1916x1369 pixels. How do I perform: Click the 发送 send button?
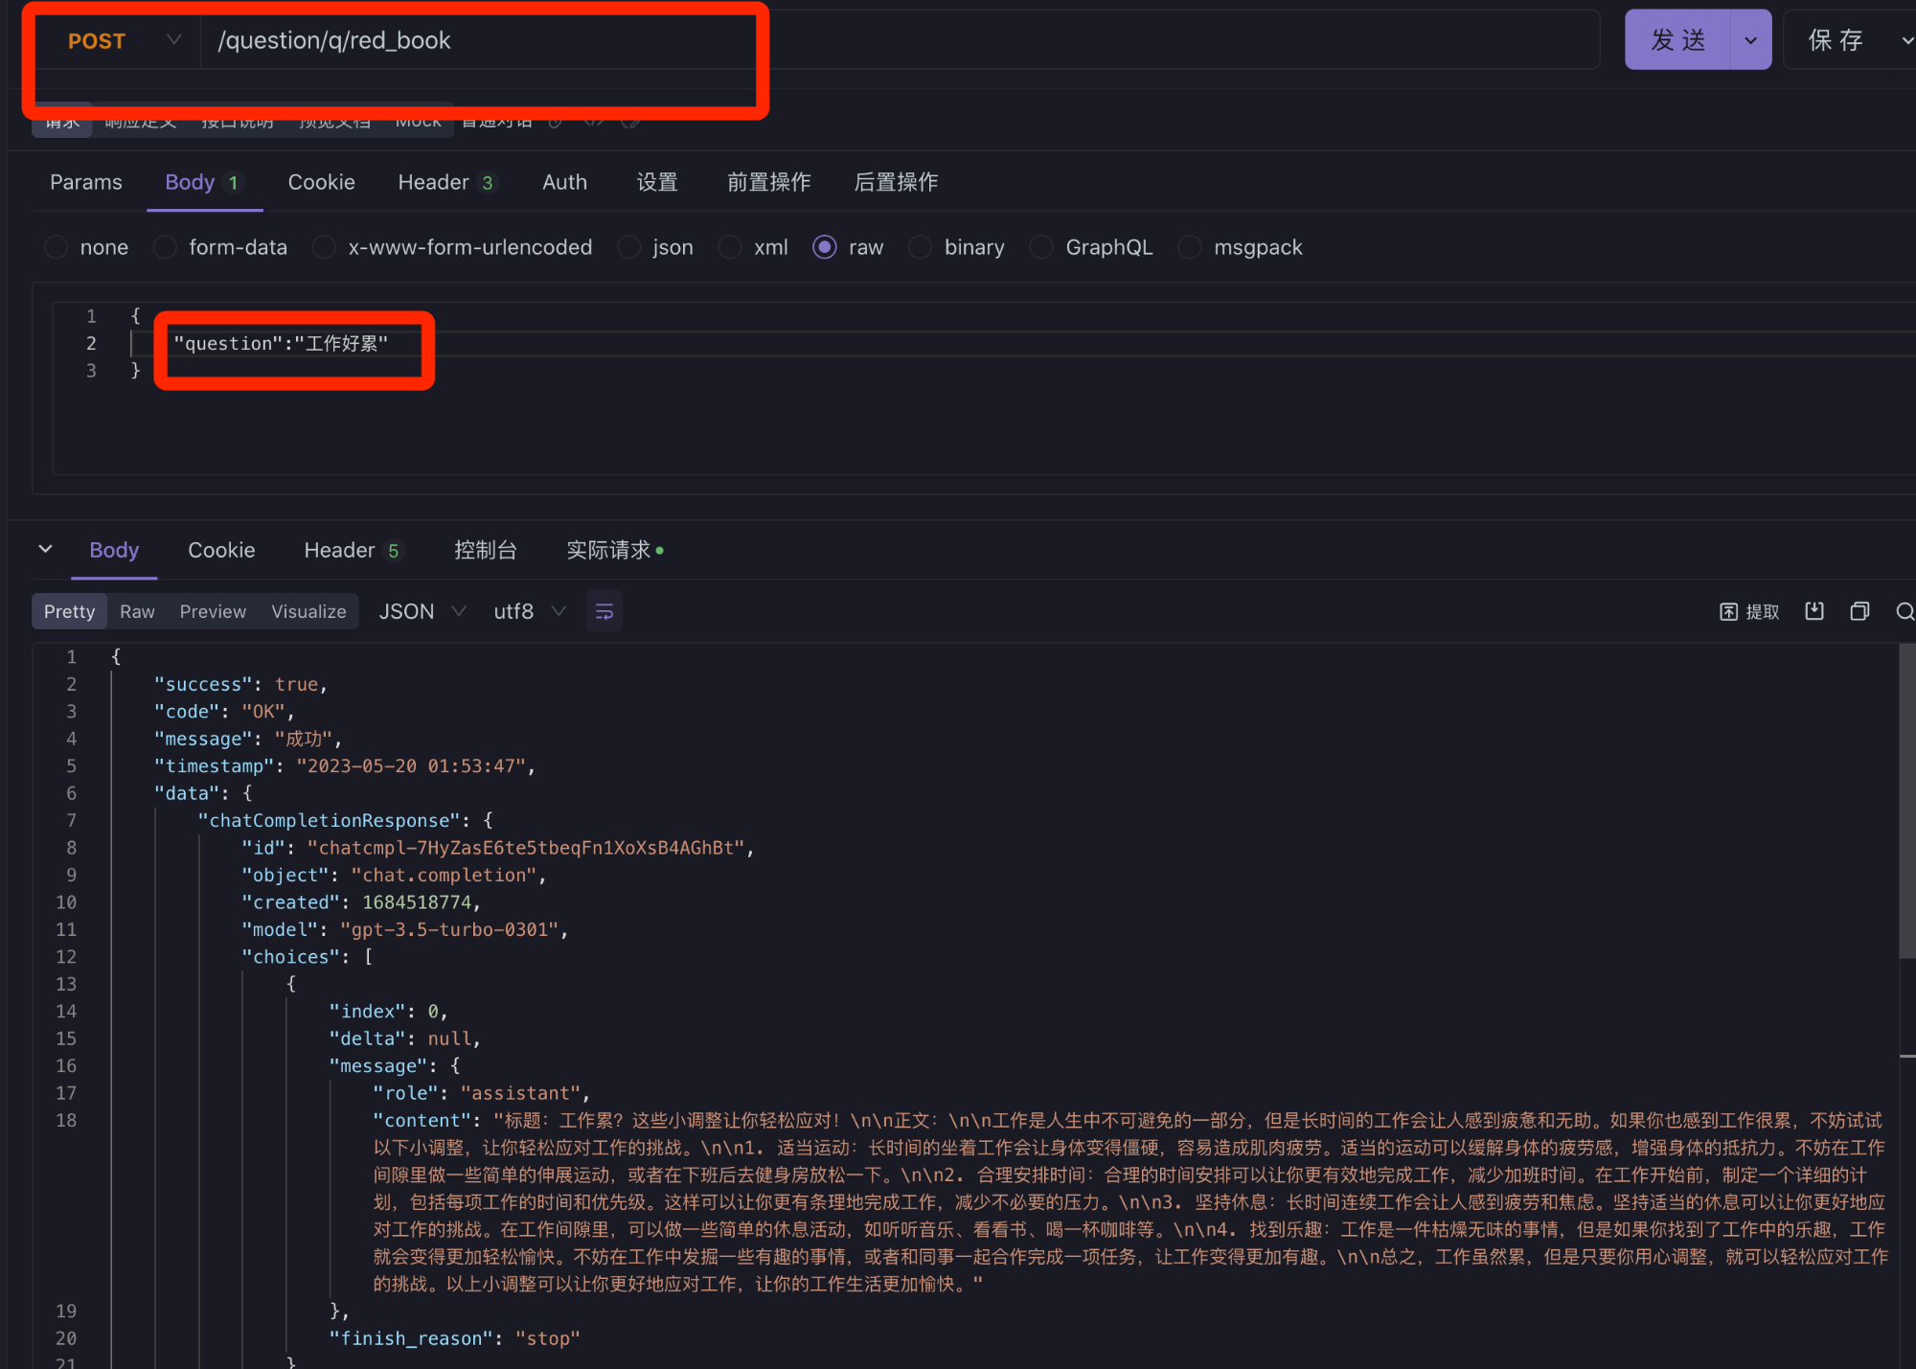[x=1677, y=40]
